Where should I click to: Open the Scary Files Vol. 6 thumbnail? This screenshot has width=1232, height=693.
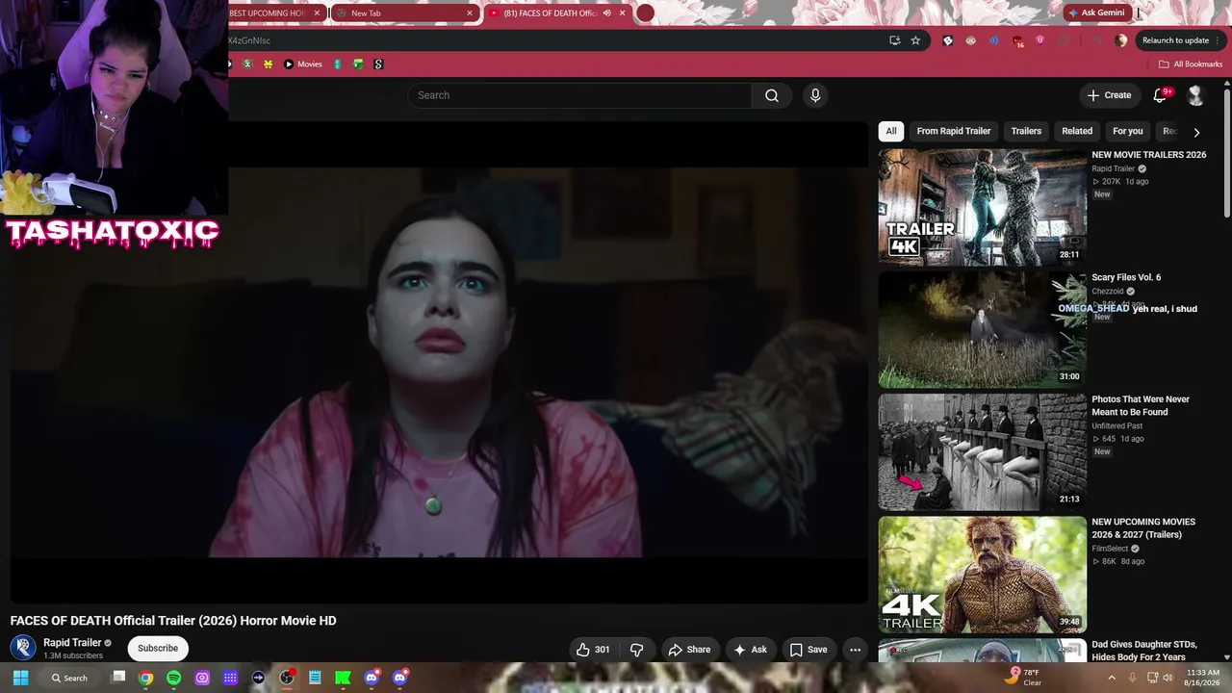click(982, 329)
